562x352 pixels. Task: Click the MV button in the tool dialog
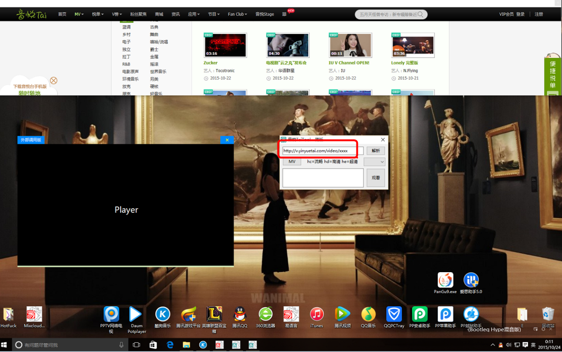(x=292, y=162)
